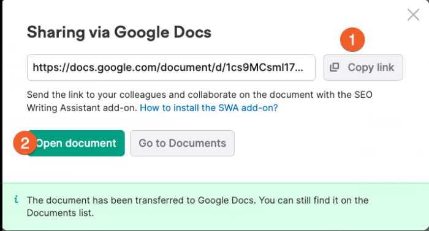Click the green notification banner background
429x231 pixels.
tap(214, 207)
